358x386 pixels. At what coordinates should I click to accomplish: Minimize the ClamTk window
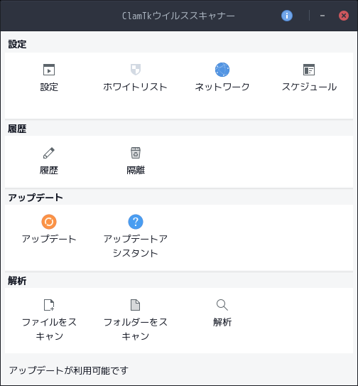pos(322,16)
